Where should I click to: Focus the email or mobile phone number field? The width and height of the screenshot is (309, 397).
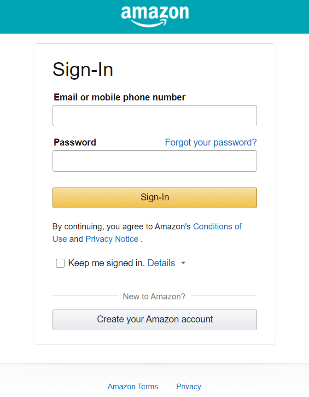[155, 116]
